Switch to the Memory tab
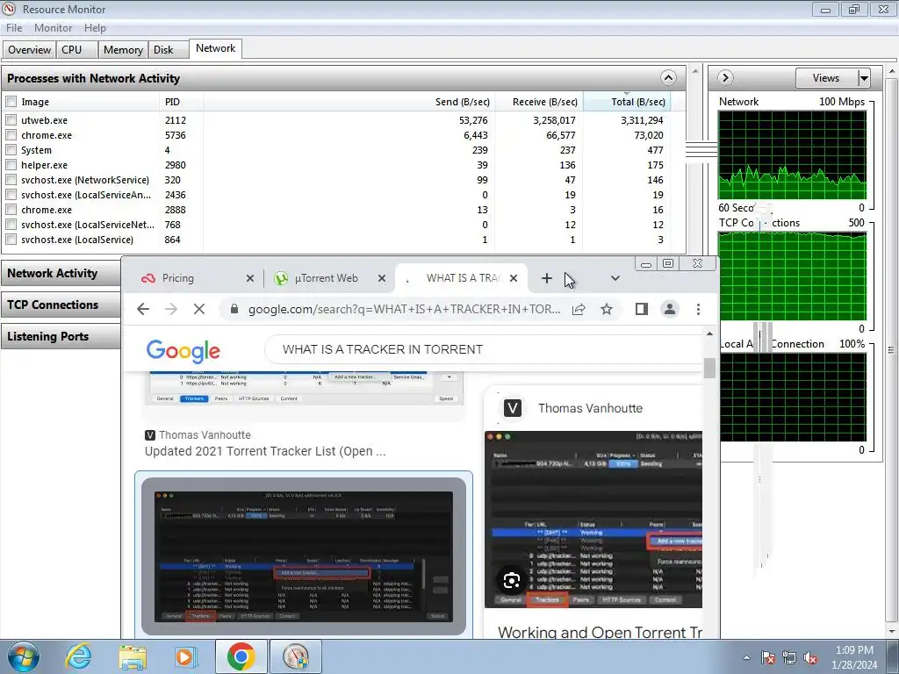Image resolution: width=899 pixels, height=674 pixels. coord(123,50)
